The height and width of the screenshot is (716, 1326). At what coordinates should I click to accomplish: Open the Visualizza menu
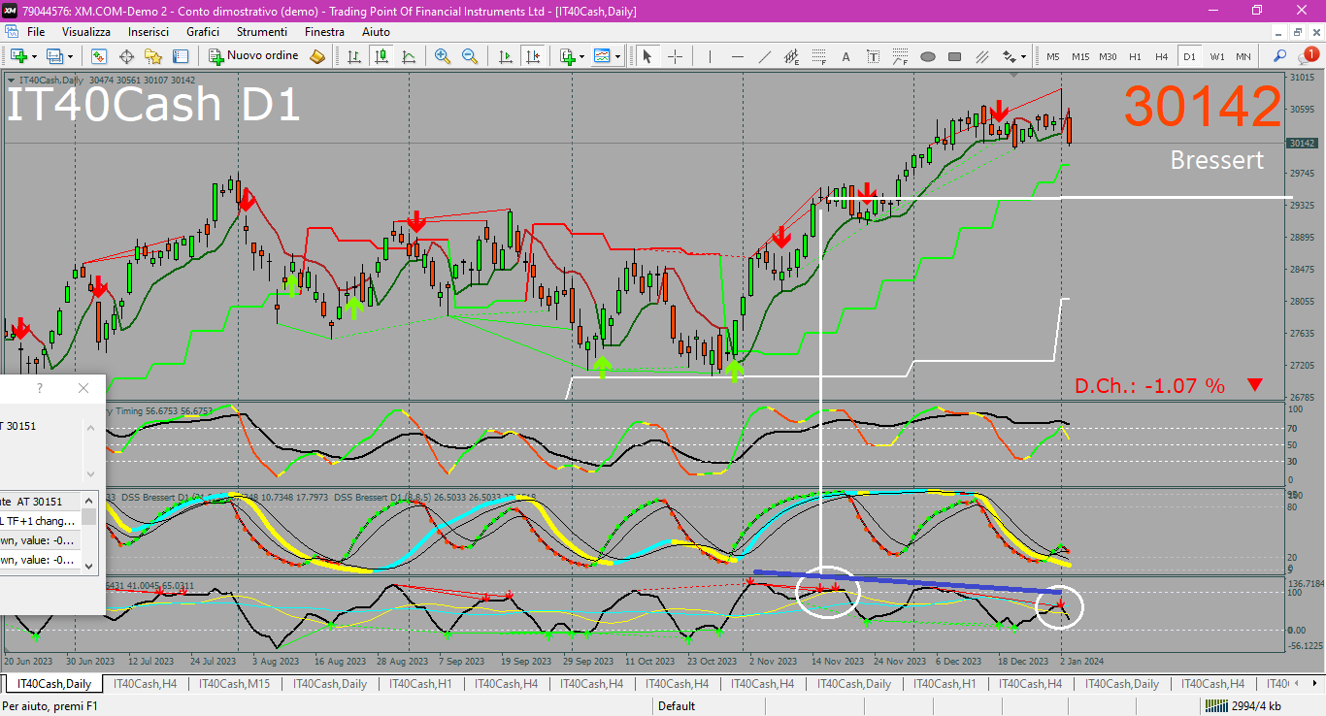point(86,32)
